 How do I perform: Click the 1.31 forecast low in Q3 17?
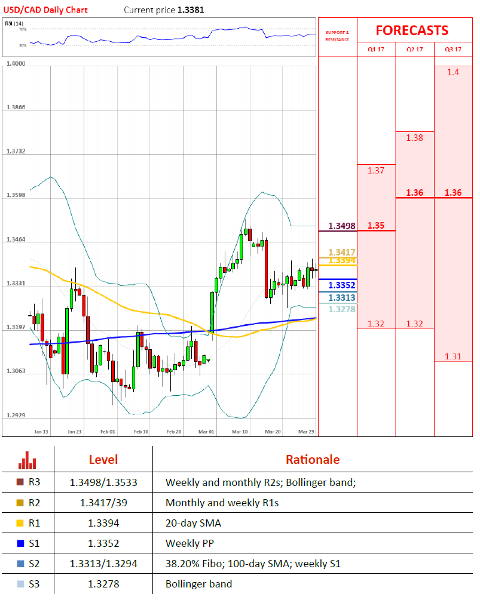(x=453, y=356)
